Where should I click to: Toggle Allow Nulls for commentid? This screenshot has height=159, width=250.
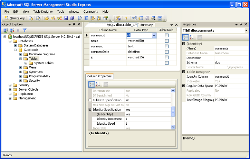point(167,35)
